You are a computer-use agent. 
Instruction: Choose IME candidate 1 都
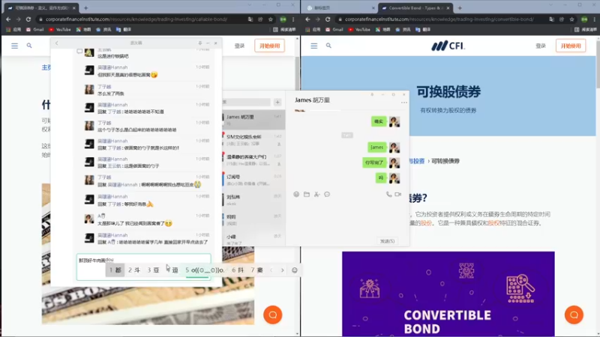click(115, 270)
